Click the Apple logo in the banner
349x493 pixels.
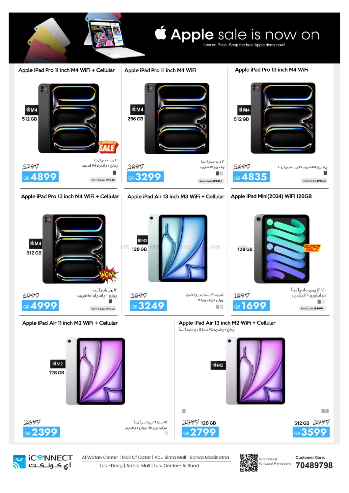pos(161,33)
